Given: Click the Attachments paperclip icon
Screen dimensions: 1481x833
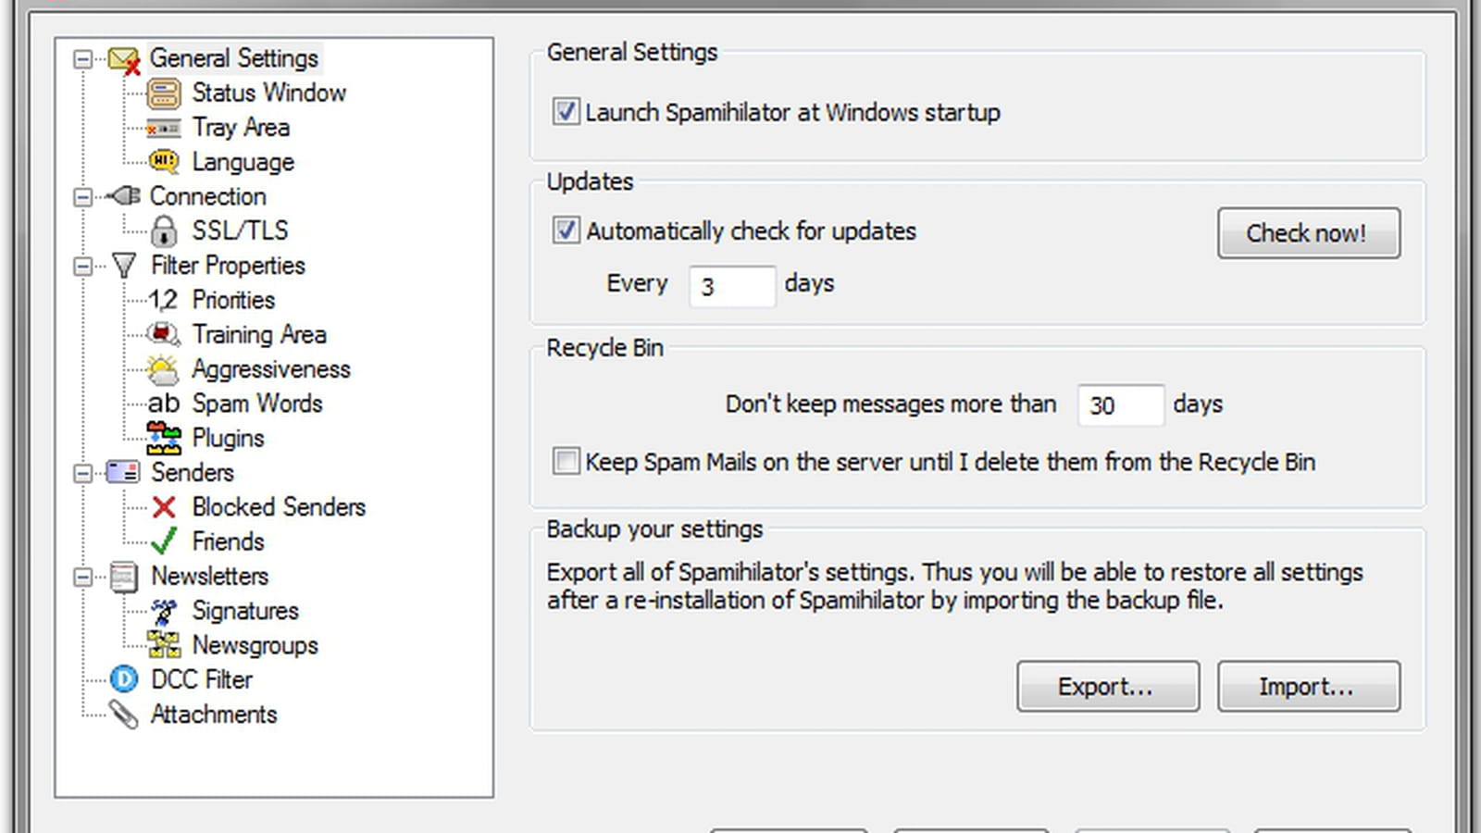Looking at the screenshot, I should [x=123, y=714].
